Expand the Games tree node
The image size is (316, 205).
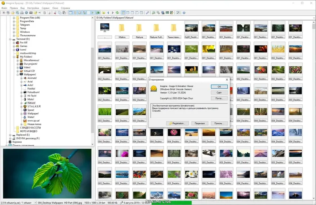(14, 46)
